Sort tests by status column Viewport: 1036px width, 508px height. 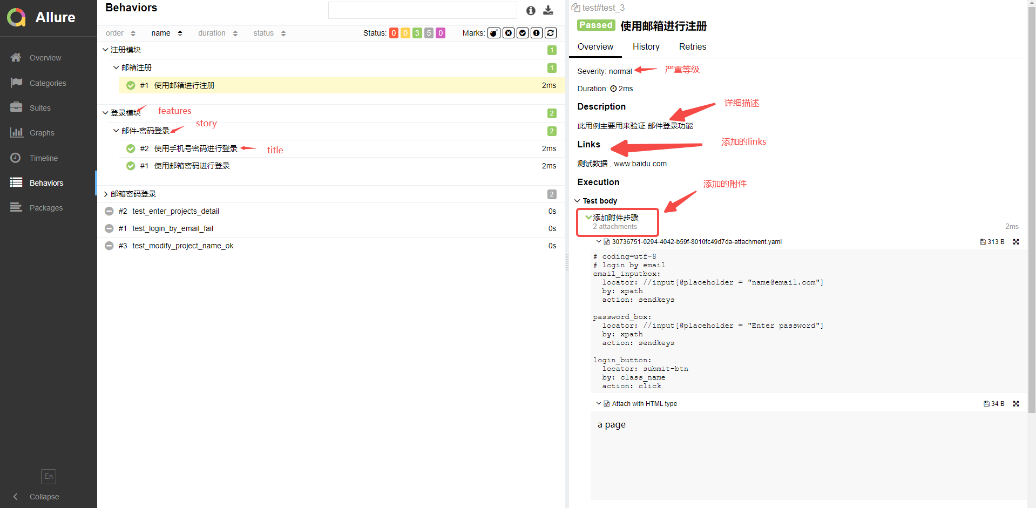click(269, 33)
